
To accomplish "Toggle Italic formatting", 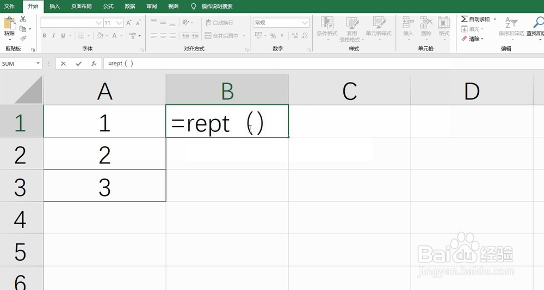I will pos(54,36).
